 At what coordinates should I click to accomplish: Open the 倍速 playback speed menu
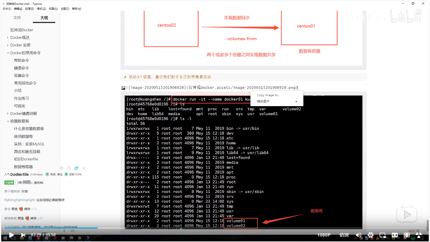click(x=344, y=235)
